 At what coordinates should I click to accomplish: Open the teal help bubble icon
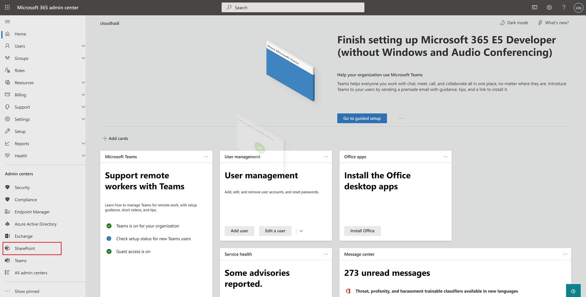click(573, 291)
